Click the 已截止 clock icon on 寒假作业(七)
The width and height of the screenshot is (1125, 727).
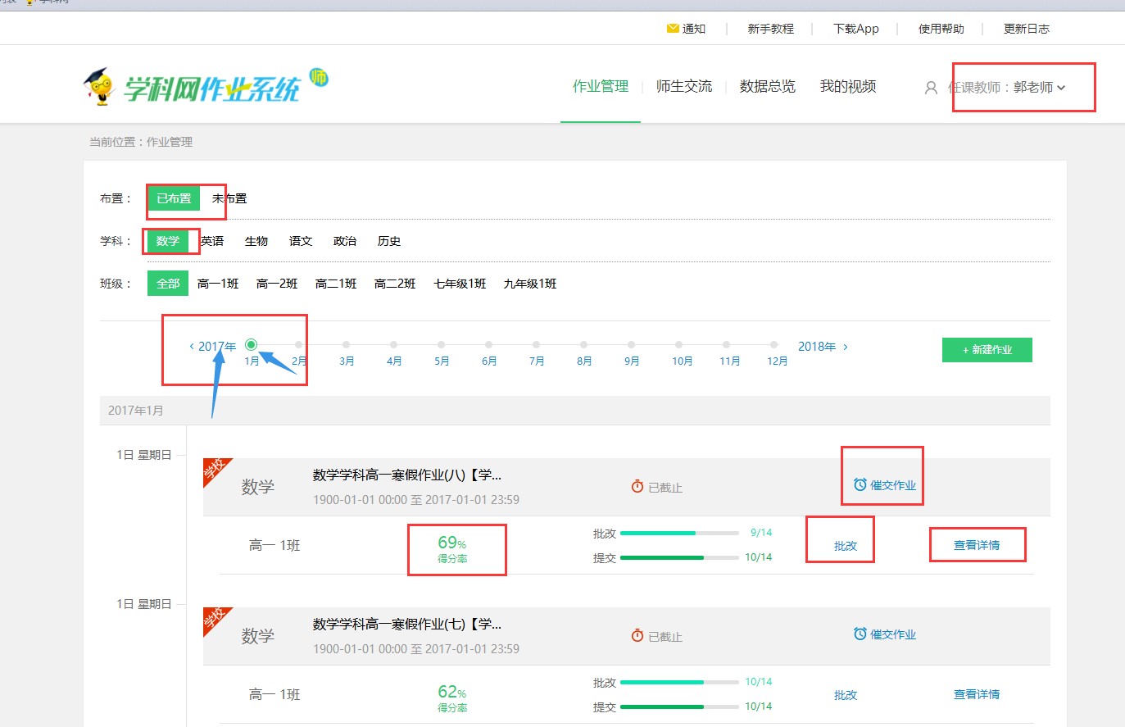637,634
